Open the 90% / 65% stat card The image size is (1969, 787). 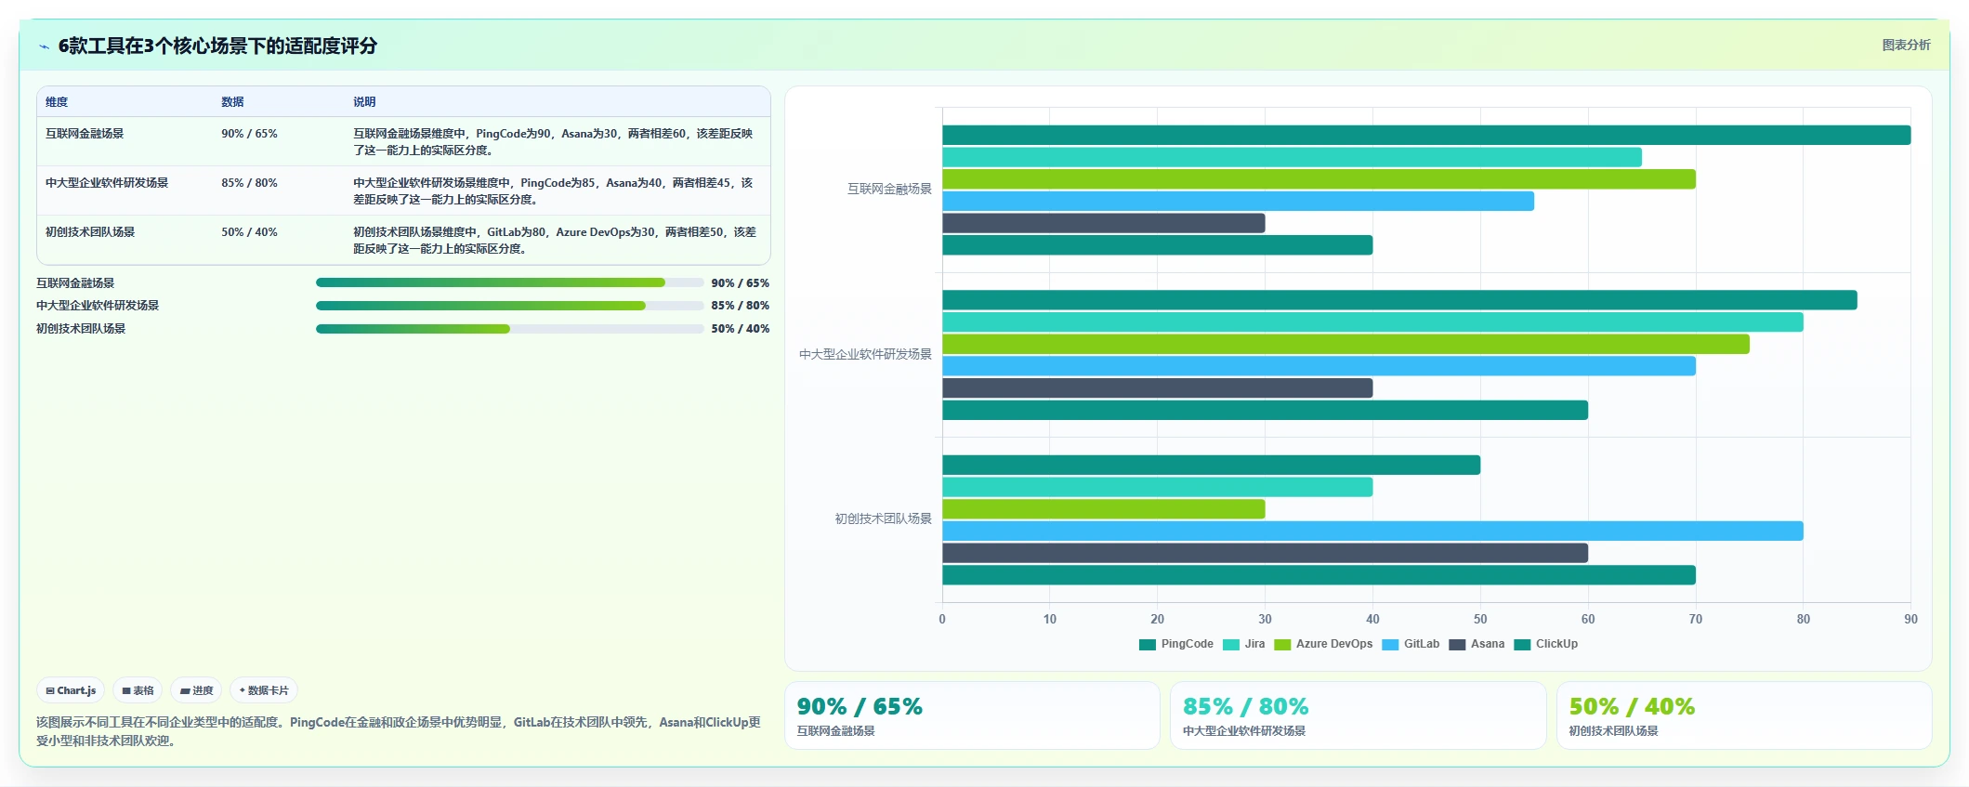pos(972,715)
